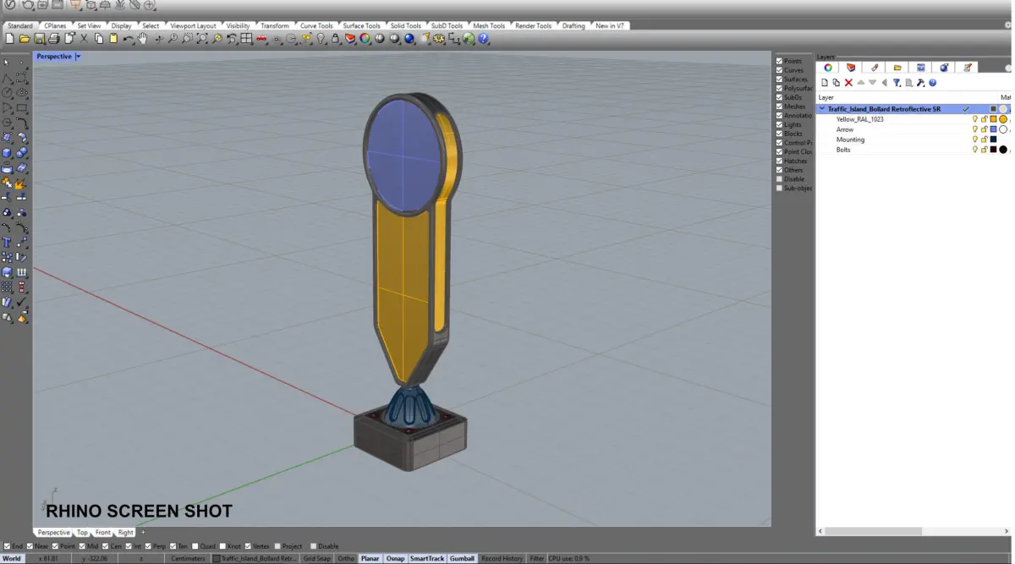The width and height of the screenshot is (1015, 564).
Task: Open the World coordinate system status field
Action: 12,558
